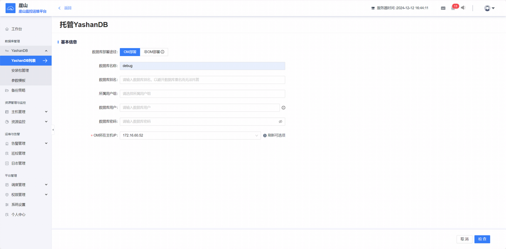Click the 托管YashanDB page title

point(84,25)
